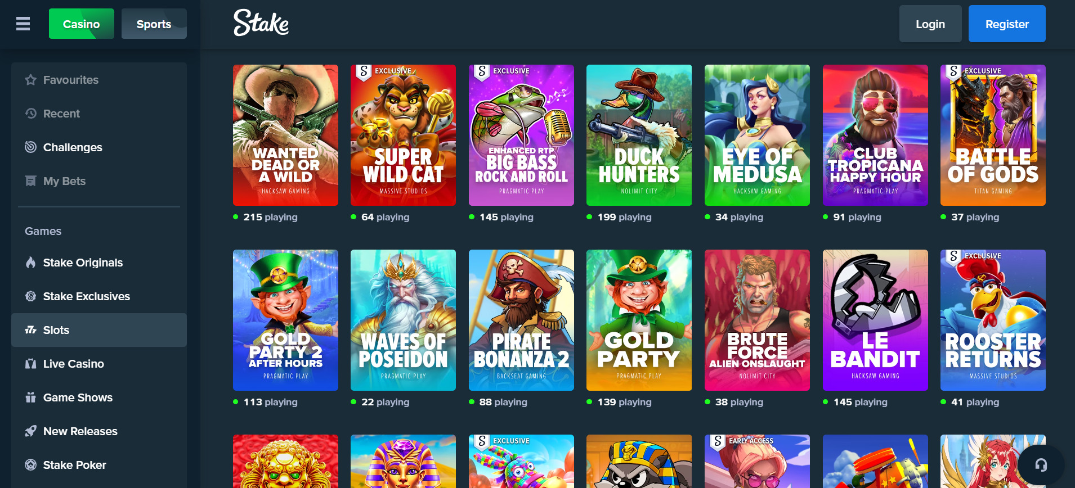The height and width of the screenshot is (488, 1075).
Task: Click the Stake Exclusives badge icon
Action: 30,296
